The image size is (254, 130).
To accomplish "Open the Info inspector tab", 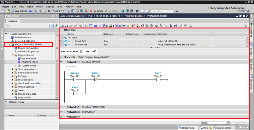I will [x=205, y=128].
